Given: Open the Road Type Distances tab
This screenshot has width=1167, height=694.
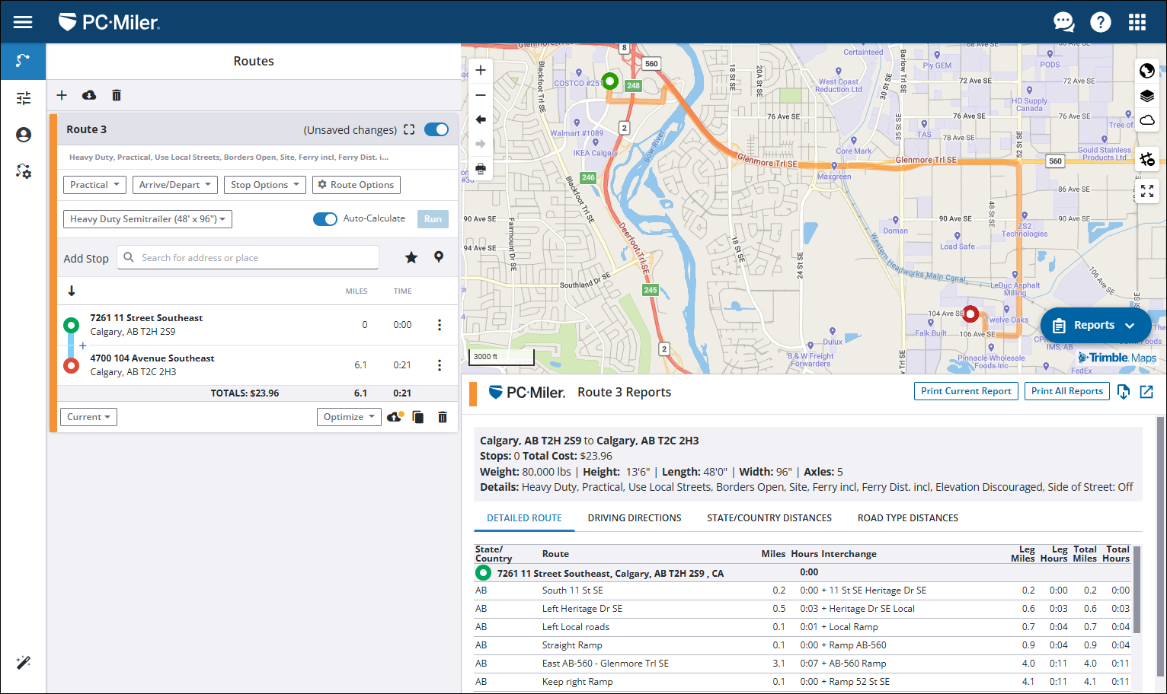Looking at the screenshot, I should [x=907, y=518].
